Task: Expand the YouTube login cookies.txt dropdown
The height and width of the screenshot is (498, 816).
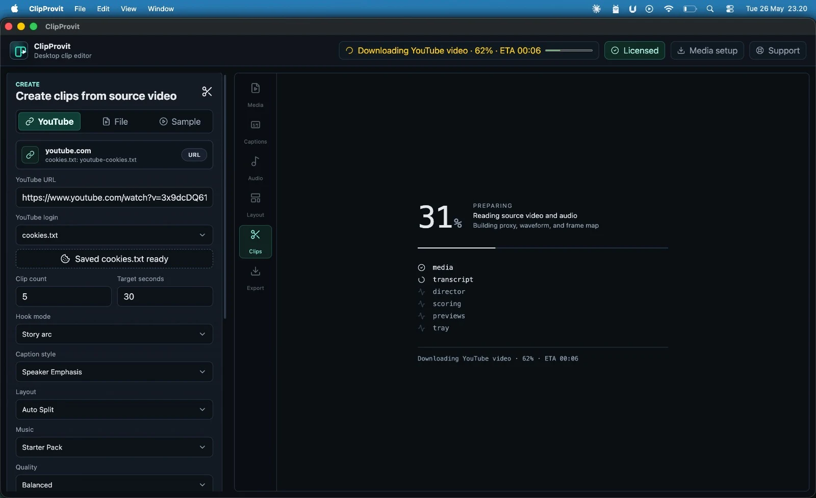Action: click(114, 235)
